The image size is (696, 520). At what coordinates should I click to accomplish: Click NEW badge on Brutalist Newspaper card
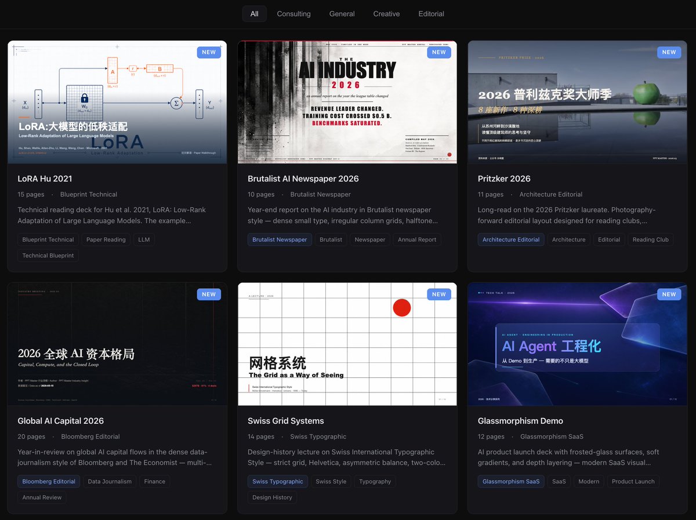pos(439,52)
